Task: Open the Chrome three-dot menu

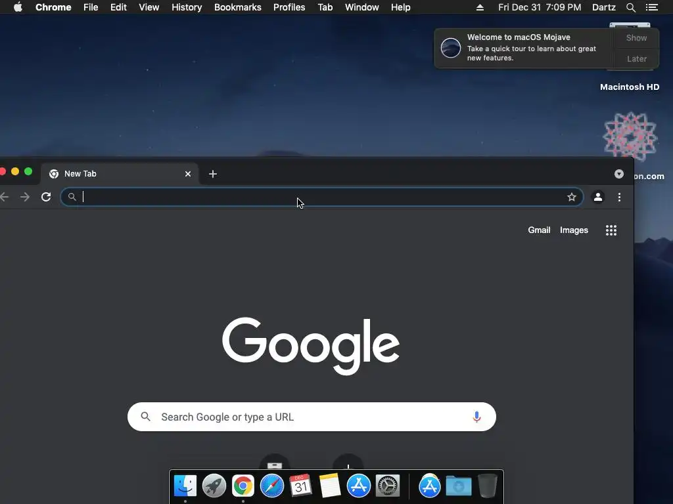Action: coord(619,197)
